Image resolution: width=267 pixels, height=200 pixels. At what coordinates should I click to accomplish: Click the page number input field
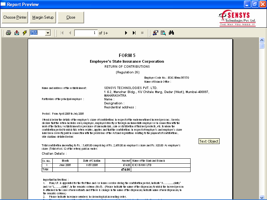[86, 33]
